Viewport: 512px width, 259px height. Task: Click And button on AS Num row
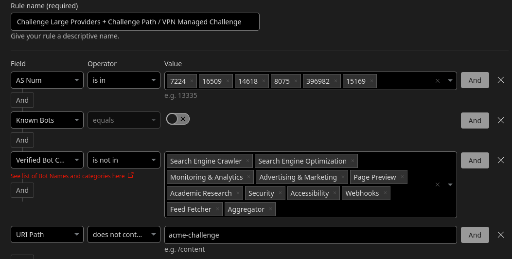tap(475, 80)
